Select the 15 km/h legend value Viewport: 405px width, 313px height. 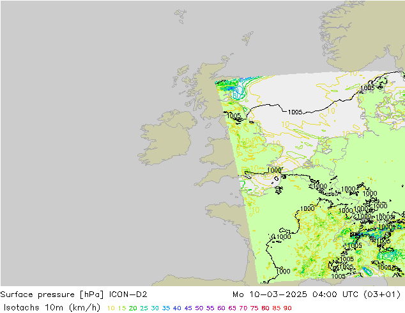click(x=122, y=308)
